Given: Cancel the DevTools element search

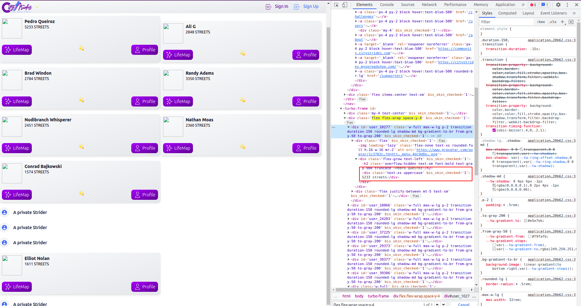Looking at the screenshot, I should click(464, 304).
